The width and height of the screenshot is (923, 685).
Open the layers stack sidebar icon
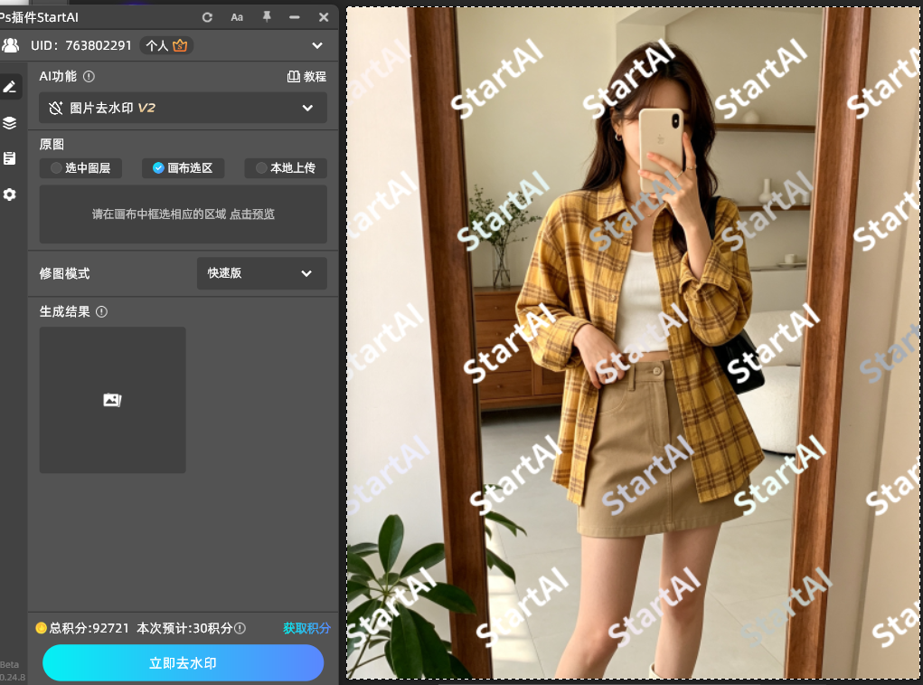tap(9, 122)
